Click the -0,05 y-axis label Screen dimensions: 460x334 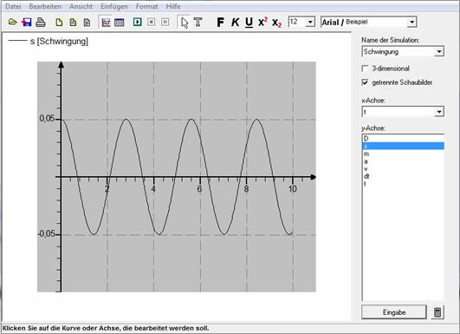tap(46, 234)
